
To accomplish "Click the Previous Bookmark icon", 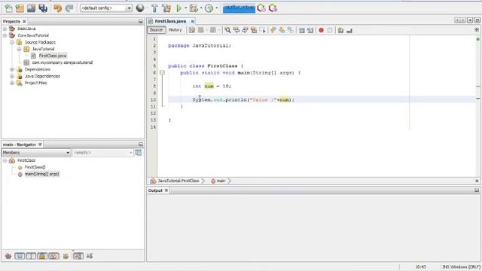I will point(273,30).
